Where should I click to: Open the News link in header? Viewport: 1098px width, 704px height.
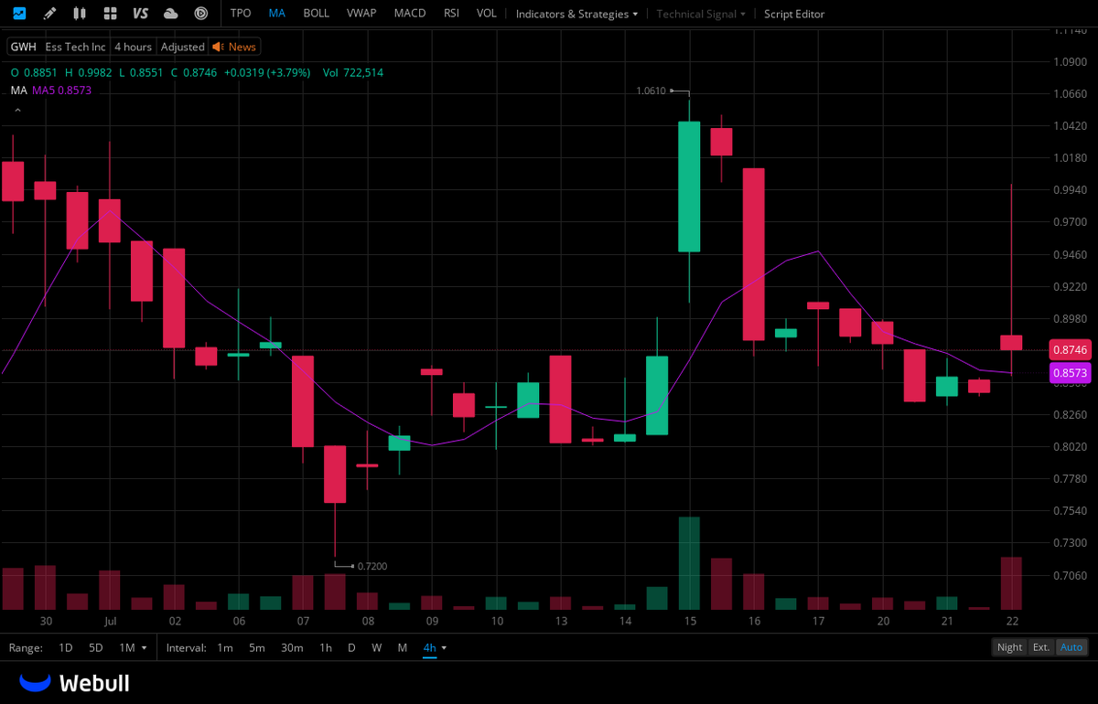242,47
